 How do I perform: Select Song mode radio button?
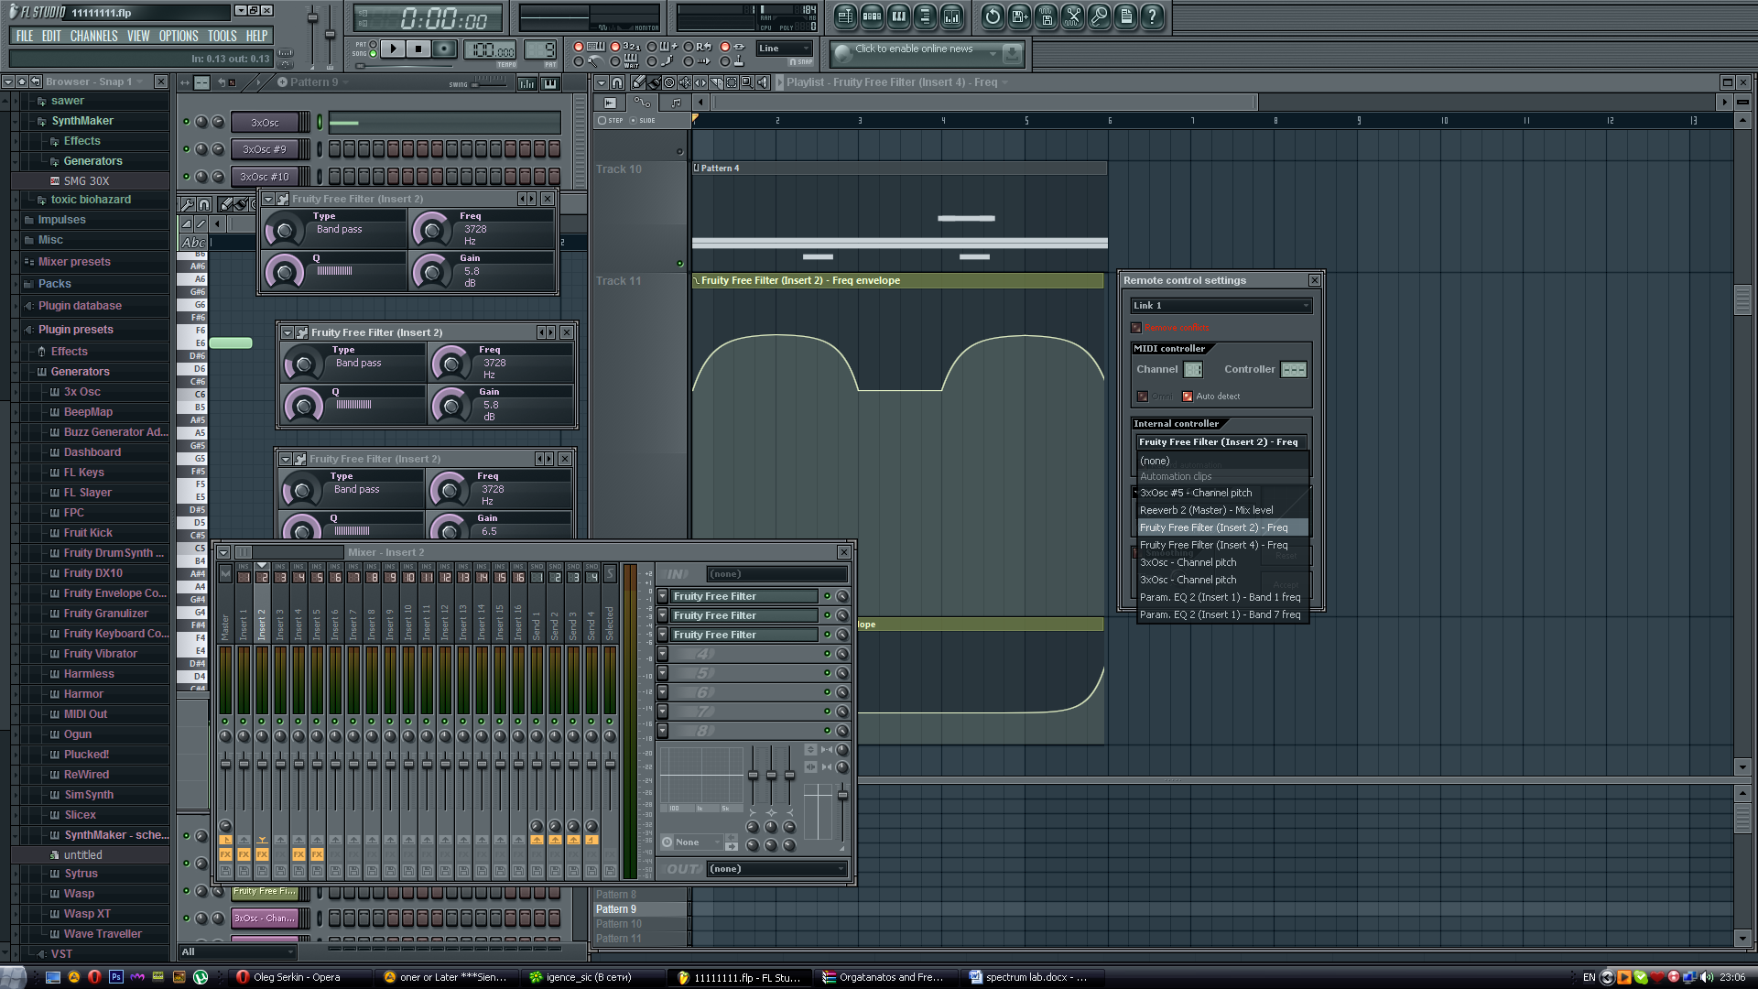(373, 54)
